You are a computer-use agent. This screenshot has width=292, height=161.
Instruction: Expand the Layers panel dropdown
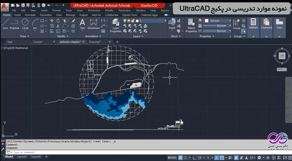point(138,36)
